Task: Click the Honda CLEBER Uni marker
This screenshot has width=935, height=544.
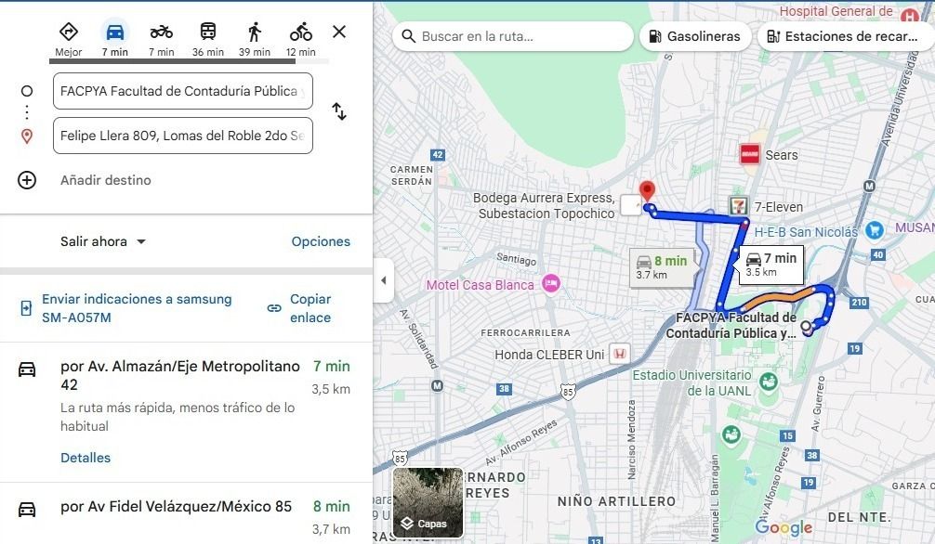Action: pos(620,354)
